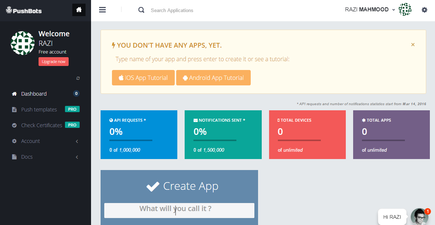Click the TOTAL APPS purple card

(391, 134)
